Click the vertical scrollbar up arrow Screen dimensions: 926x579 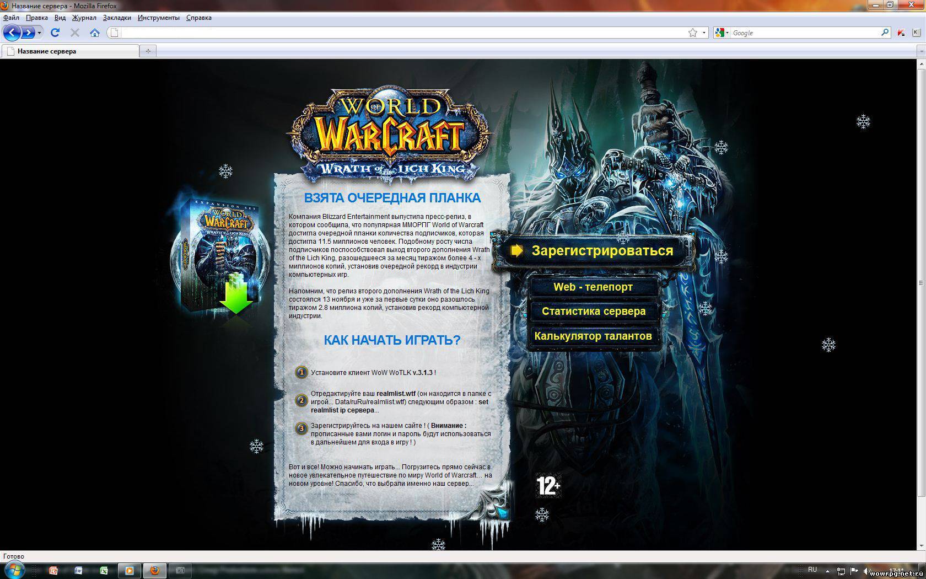tap(921, 64)
